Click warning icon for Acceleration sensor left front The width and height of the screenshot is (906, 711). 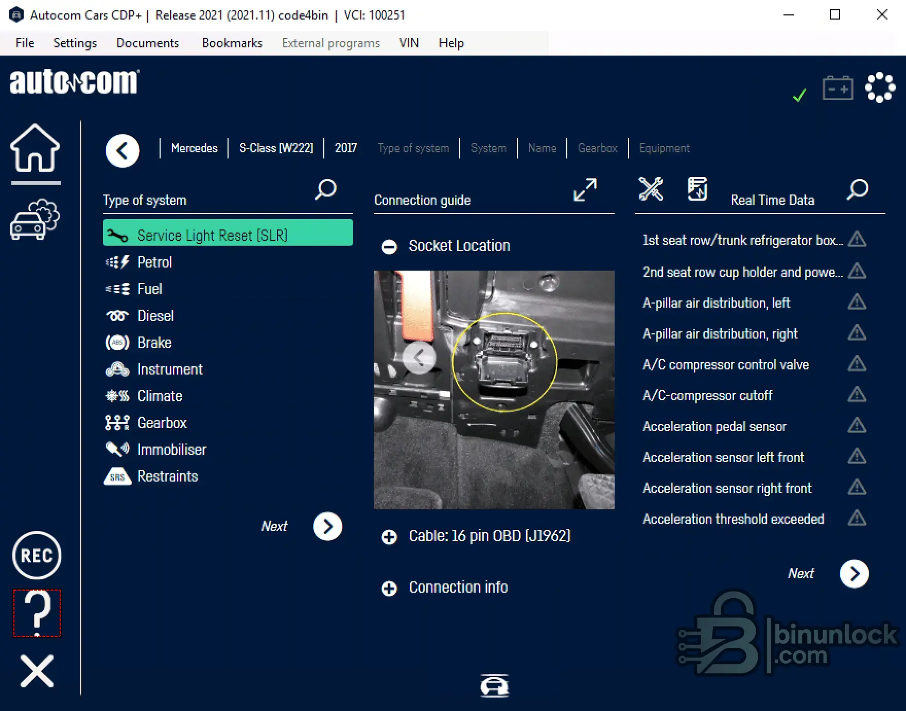[x=857, y=456]
